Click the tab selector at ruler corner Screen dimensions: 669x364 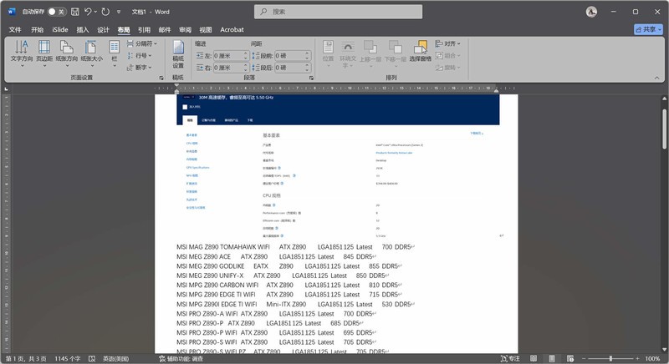[6, 88]
